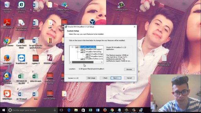This screenshot has height=113, width=201.
Task: Select the capture-ZWND video file icon
Action: [50, 95]
